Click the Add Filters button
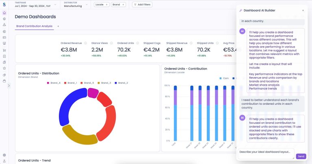The width and height of the screenshot is (312, 164). [x=142, y=4]
